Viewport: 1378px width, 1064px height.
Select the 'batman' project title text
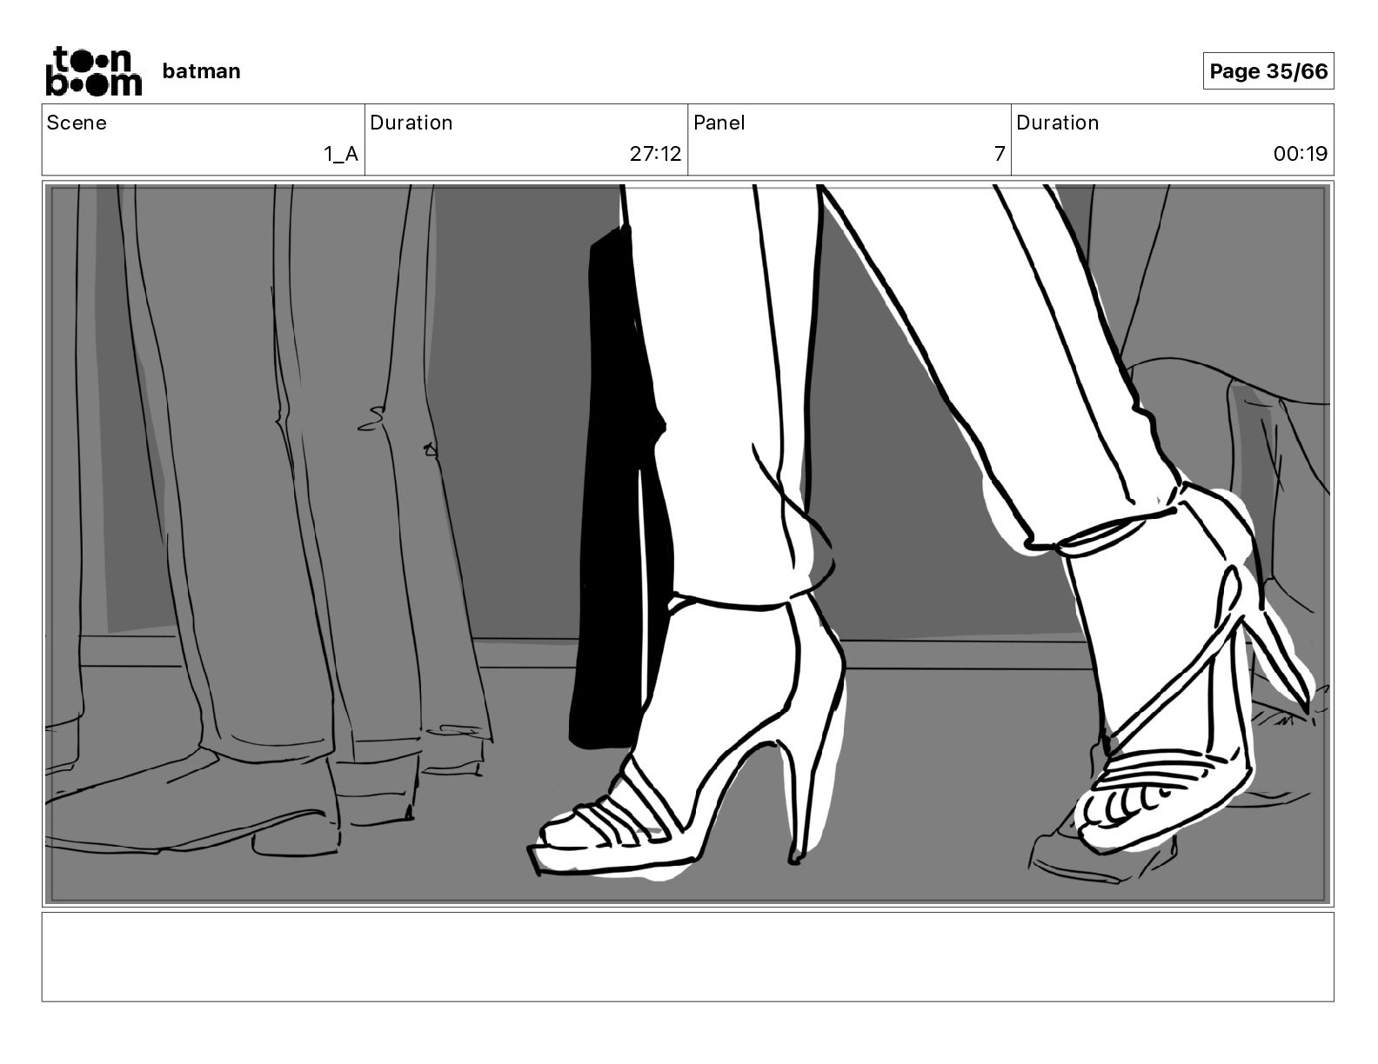pyautogui.click(x=201, y=71)
